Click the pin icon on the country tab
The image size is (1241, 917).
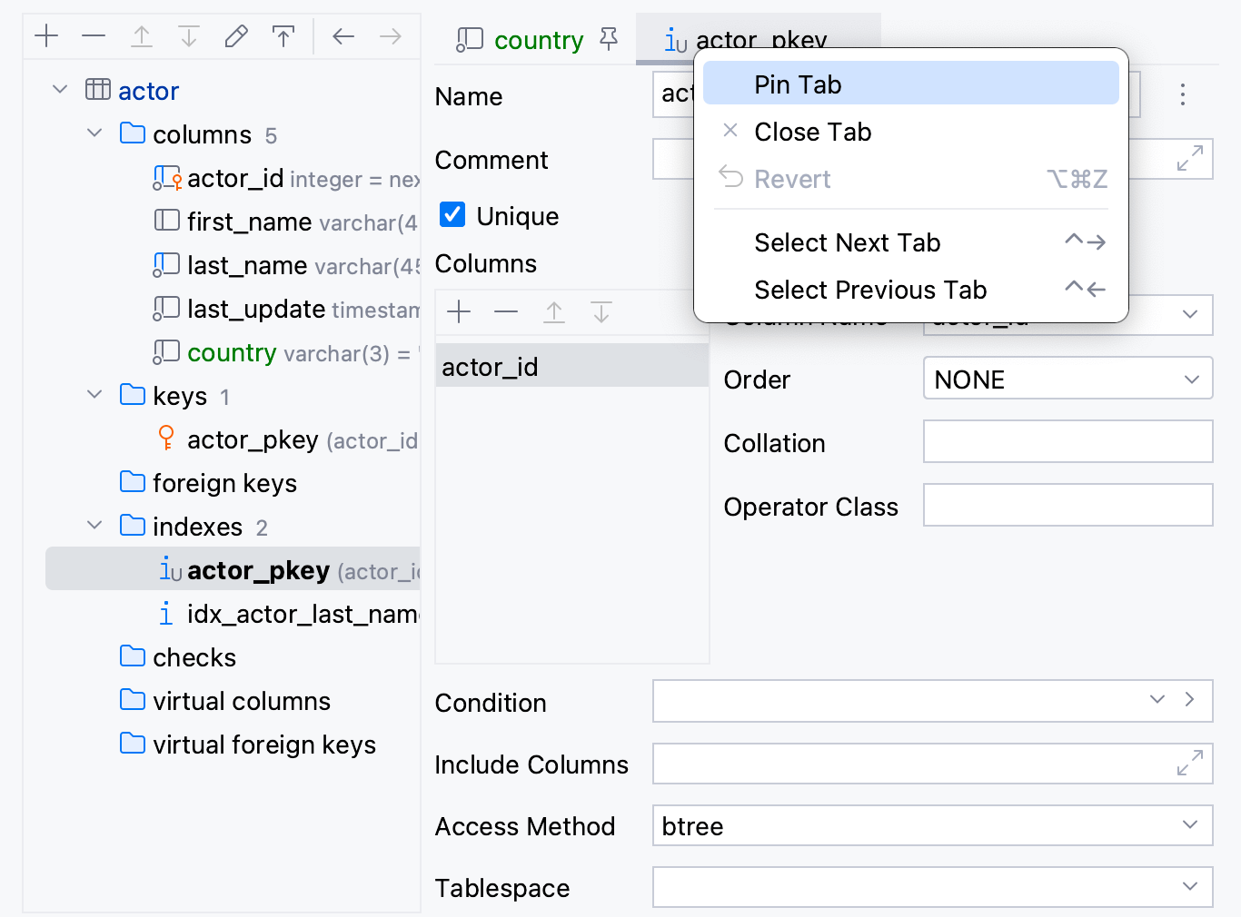(x=608, y=39)
